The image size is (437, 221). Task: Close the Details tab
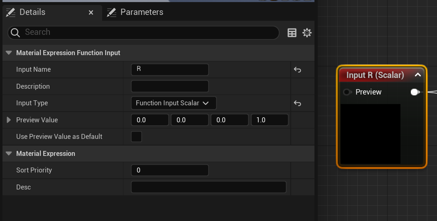(91, 12)
